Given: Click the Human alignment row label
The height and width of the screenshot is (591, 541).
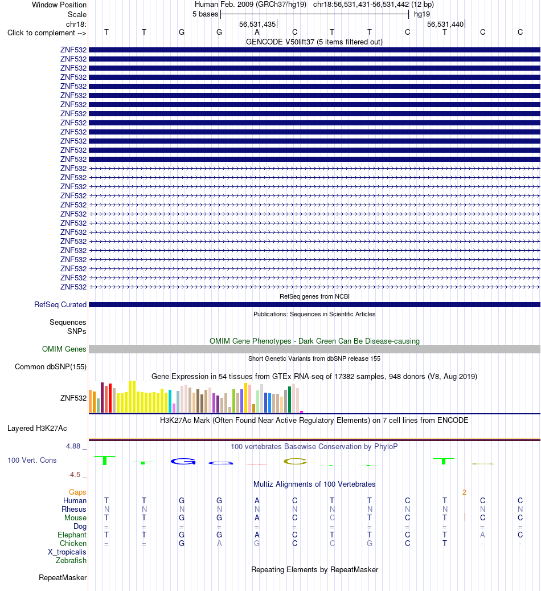Looking at the screenshot, I should (x=75, y=500).
